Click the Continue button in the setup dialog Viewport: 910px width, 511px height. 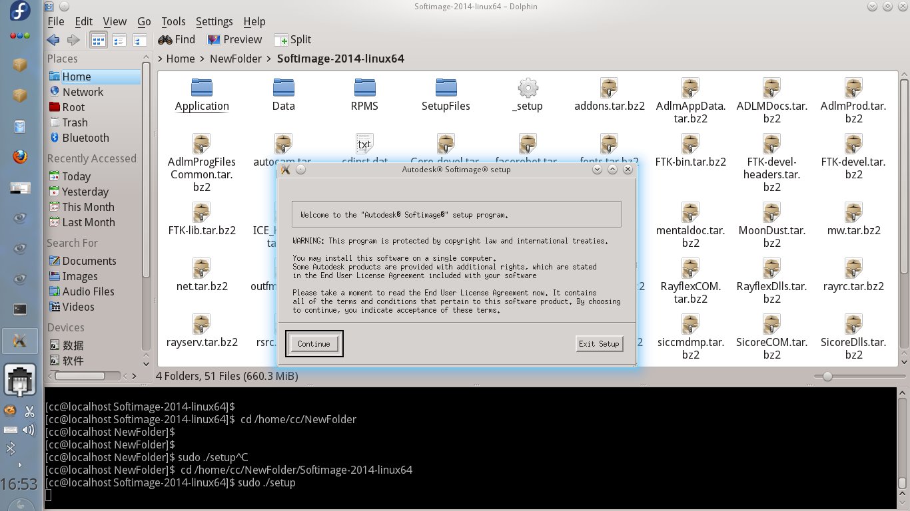[314, 343]
